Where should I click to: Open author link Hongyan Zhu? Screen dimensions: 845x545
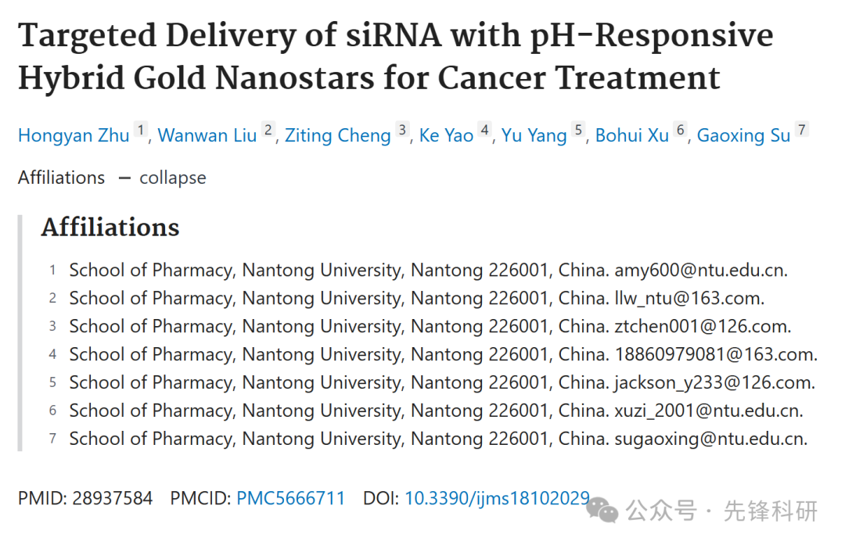74,135
